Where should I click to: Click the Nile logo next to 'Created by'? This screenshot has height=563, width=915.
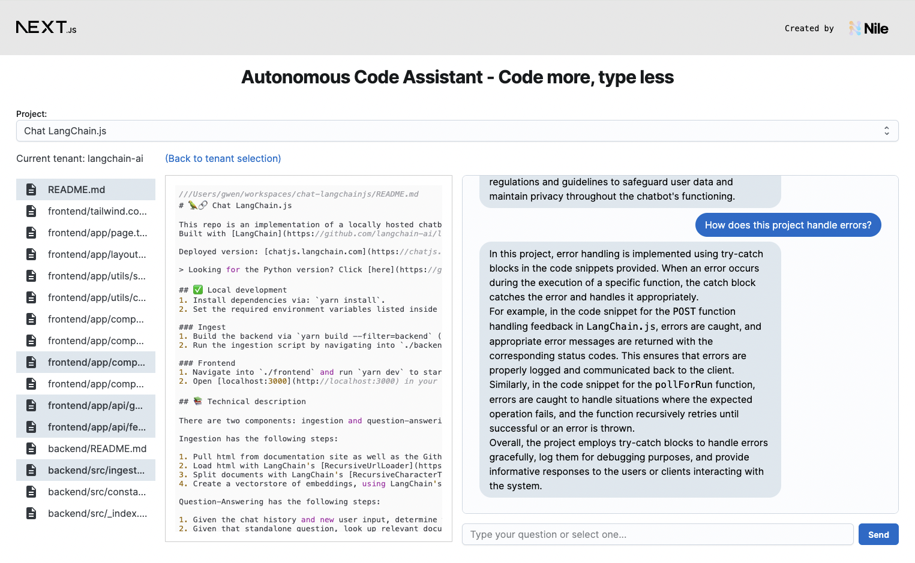point(868,28)
